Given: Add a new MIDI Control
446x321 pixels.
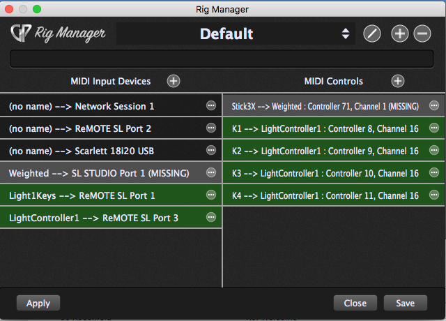Looking at the screenshot, I should [x=398, y=81].
